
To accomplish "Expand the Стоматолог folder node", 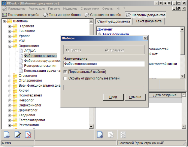I will [x=10, y=76].
